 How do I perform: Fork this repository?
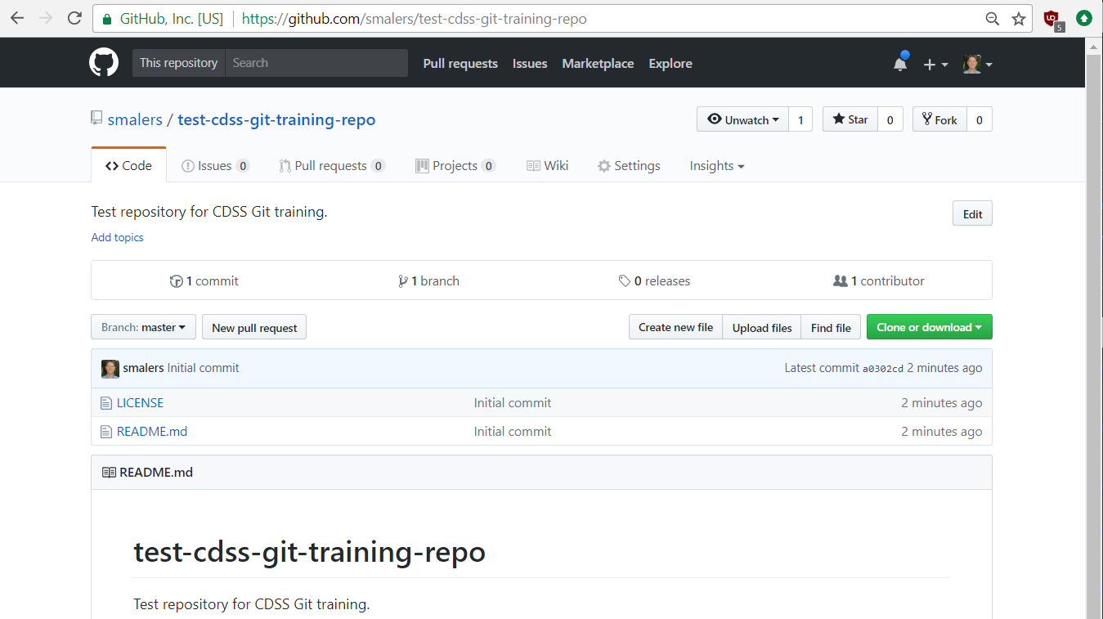point(939,119)
